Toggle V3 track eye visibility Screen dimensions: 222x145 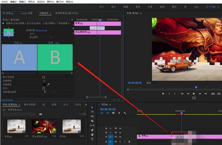click(x=120, y=128)
